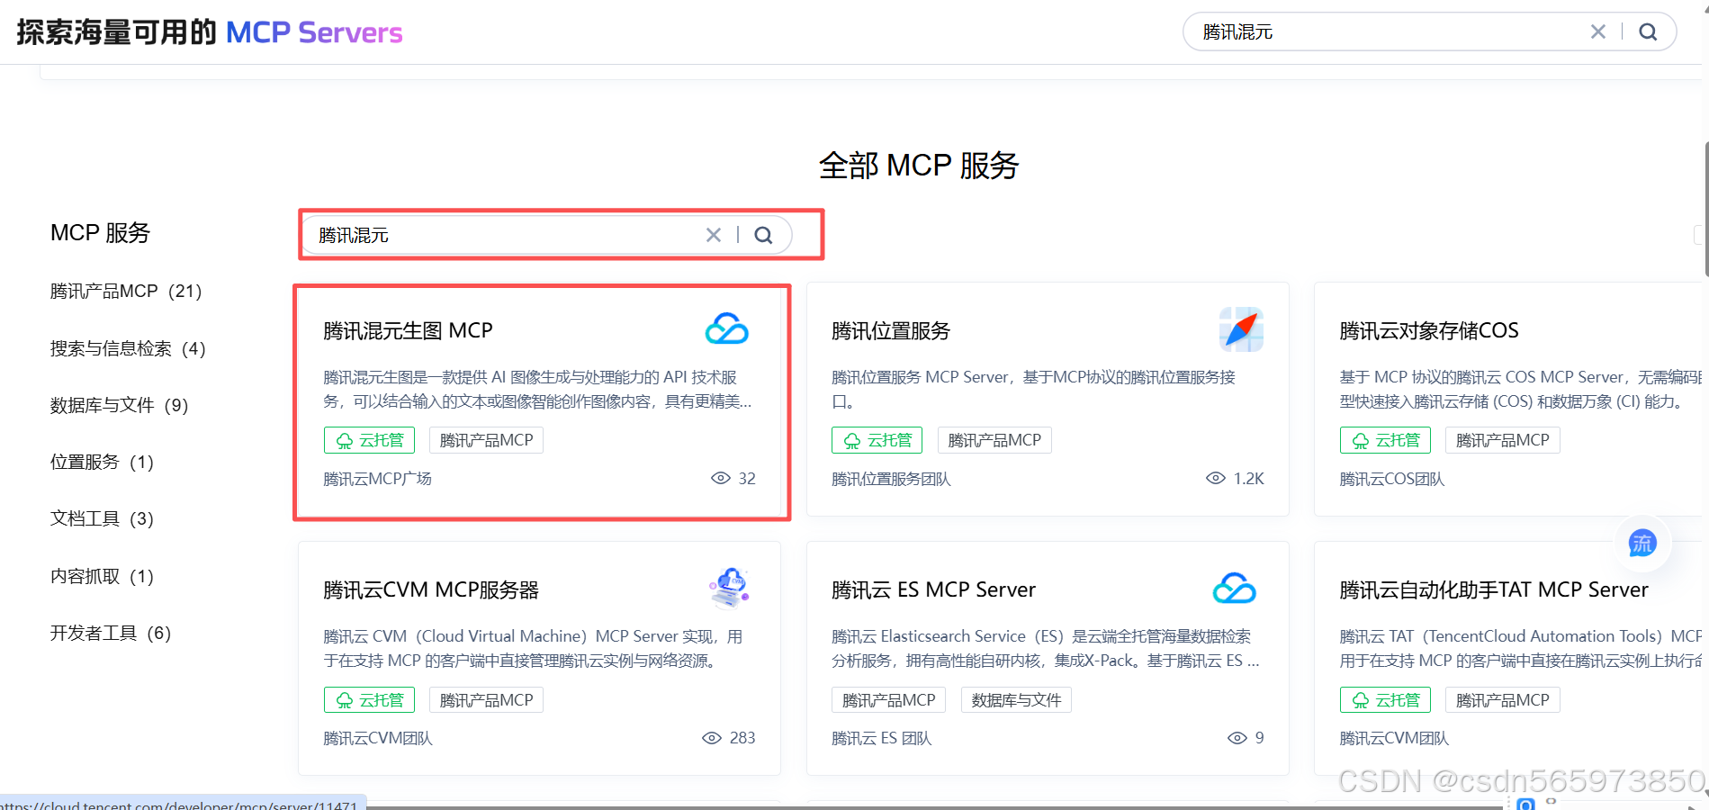1709x810 pixels.
Task: Click the 腾讯混元生图 description text
Action: pyautogui.click(x=537, y=389)
